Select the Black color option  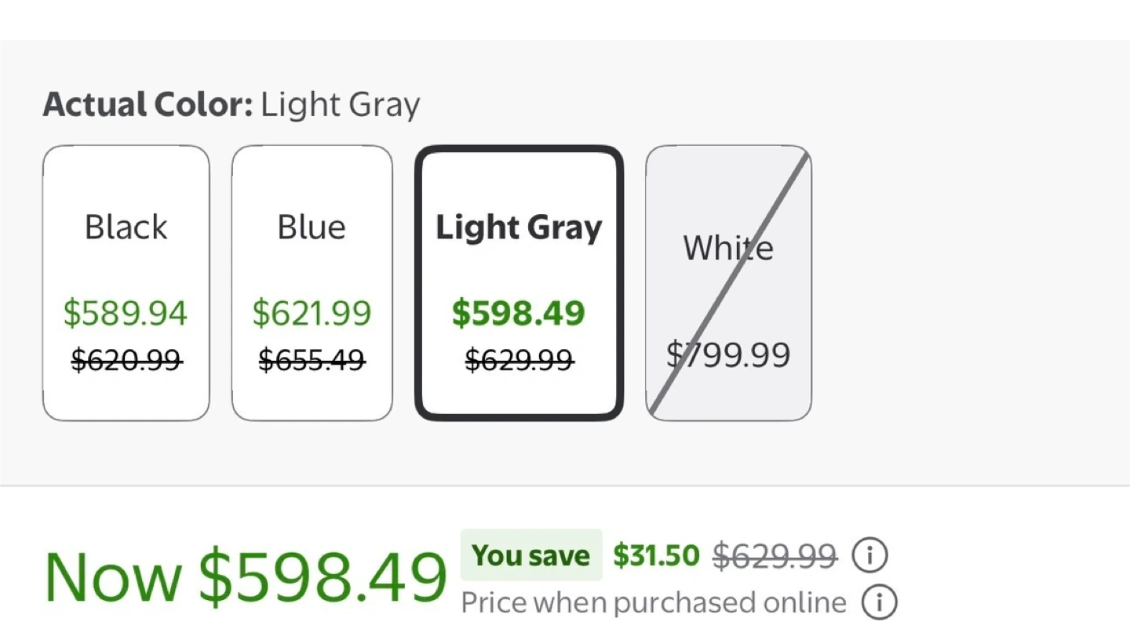point(126,282)
